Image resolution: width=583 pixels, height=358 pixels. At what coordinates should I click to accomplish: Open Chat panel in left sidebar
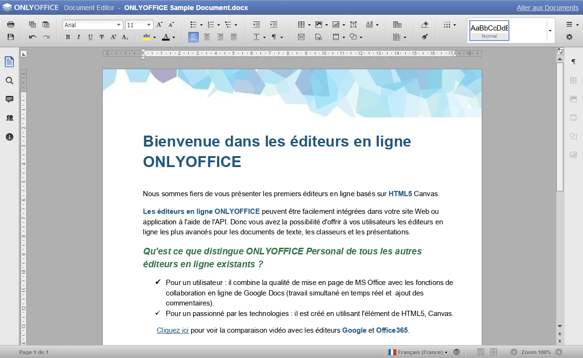point(10,118)
